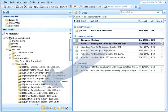Click the Reply button
The image size is (168, 112).
point(34,7)
